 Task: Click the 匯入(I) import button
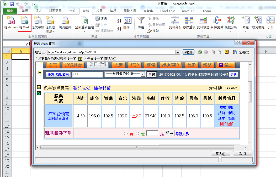pos(221,154)
